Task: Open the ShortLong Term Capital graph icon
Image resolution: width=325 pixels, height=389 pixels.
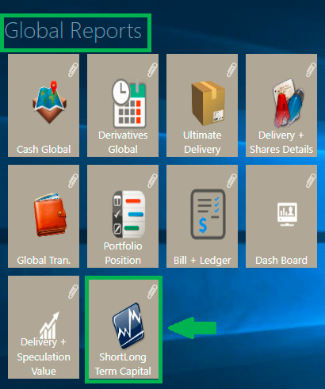Action: pyautogui.click(x=128, y=326)
